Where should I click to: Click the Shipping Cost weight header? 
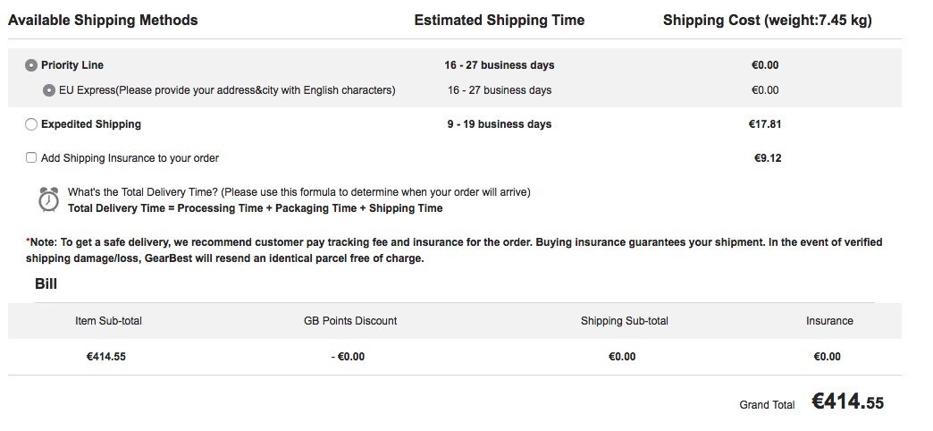768,21
